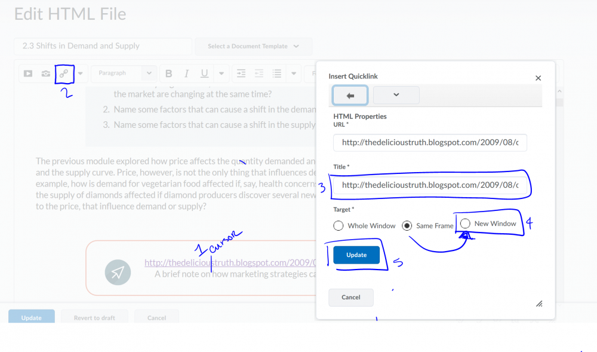Click the indent icon in the toolbar

[241, 74]
